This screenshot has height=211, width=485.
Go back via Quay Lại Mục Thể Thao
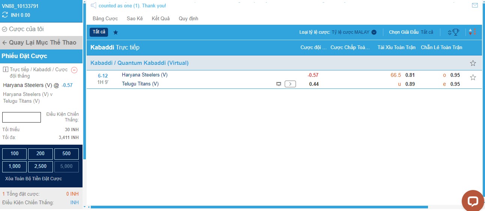41,43
